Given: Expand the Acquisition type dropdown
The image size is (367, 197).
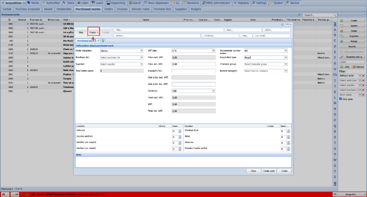Looking at the screenshot, I should coord(286,57).
